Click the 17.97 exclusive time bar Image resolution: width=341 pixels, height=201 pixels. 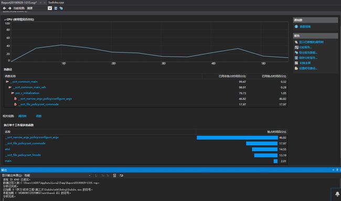[x=262, y=144]
